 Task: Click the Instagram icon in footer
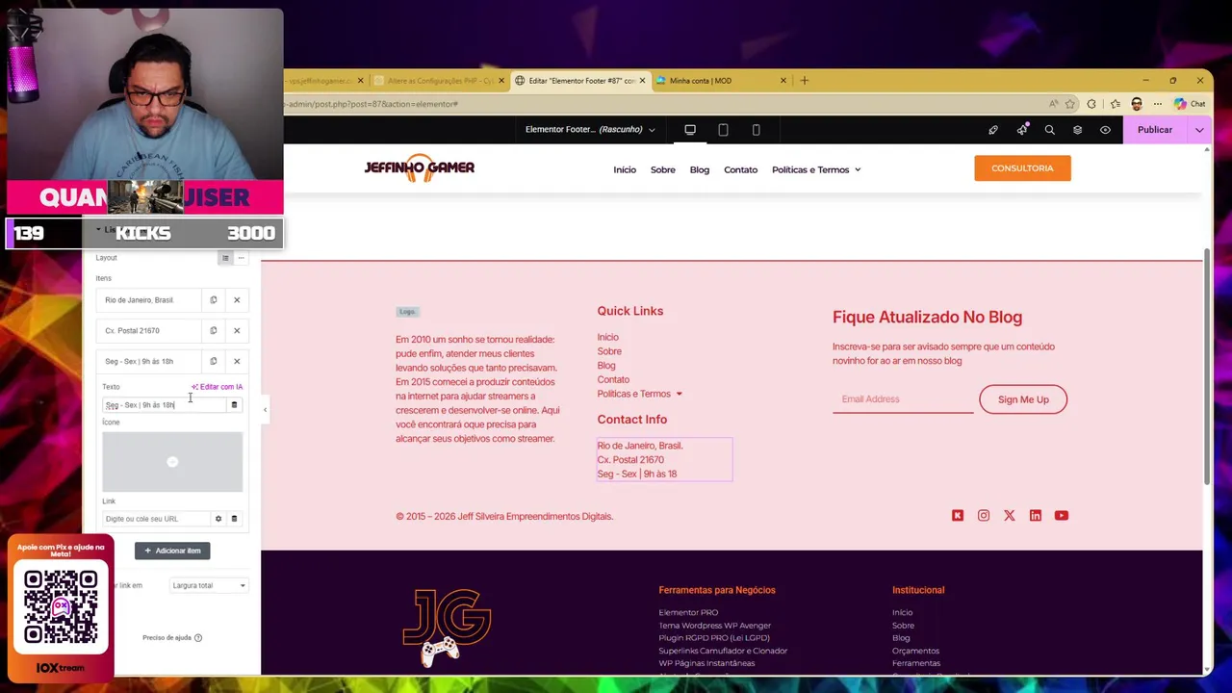(984, 516)
